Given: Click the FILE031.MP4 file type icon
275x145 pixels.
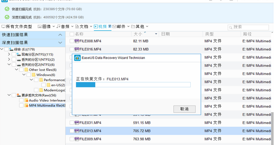Looking at the screenshot, I should point(77,123).
